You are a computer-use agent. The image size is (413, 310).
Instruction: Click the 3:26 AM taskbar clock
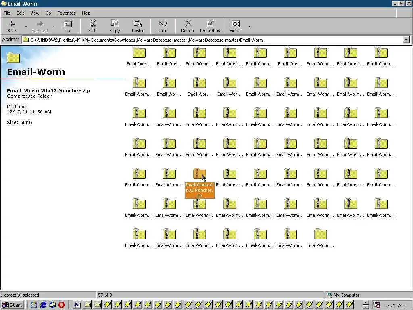(x=396, y=305)
